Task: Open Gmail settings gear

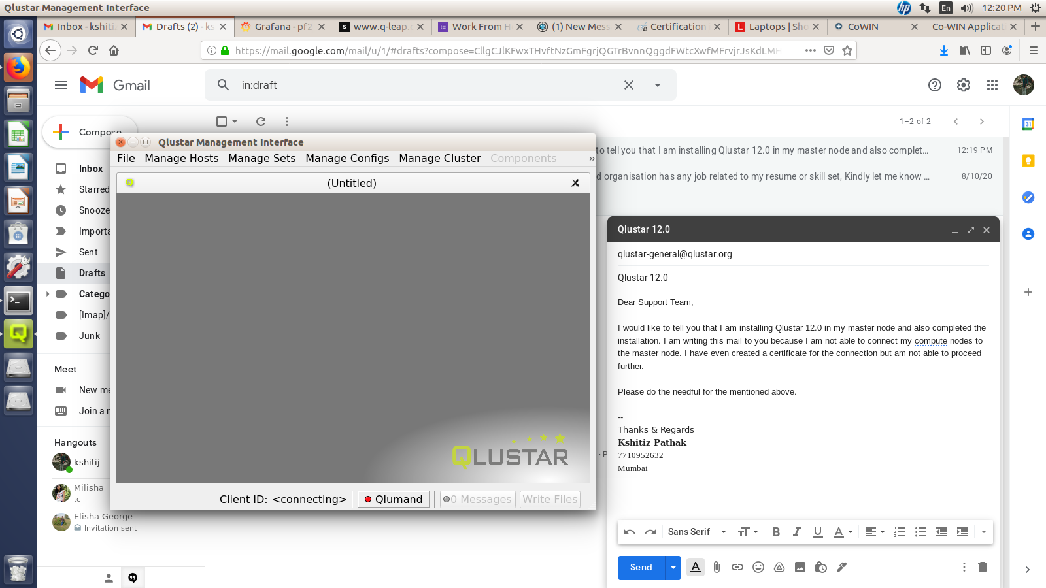Action: (x=963, y=85)
